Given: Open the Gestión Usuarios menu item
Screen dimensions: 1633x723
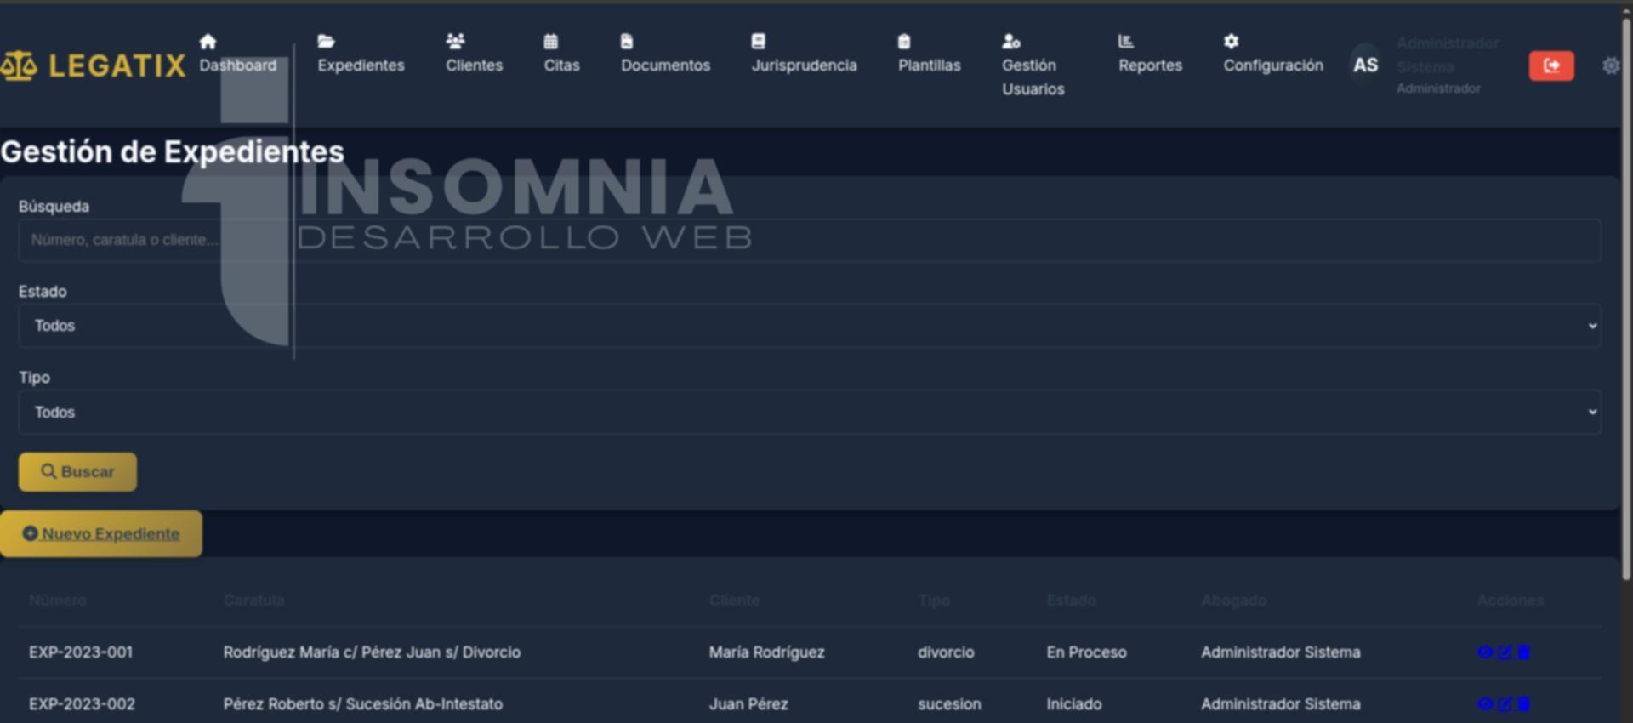Looking at the screenshot, I should coord(1033,65).
